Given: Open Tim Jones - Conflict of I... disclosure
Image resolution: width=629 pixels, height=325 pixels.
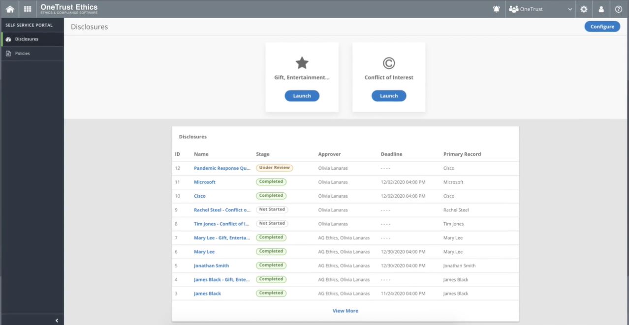Looking at the screenshot, I should (x=221, y=224).
